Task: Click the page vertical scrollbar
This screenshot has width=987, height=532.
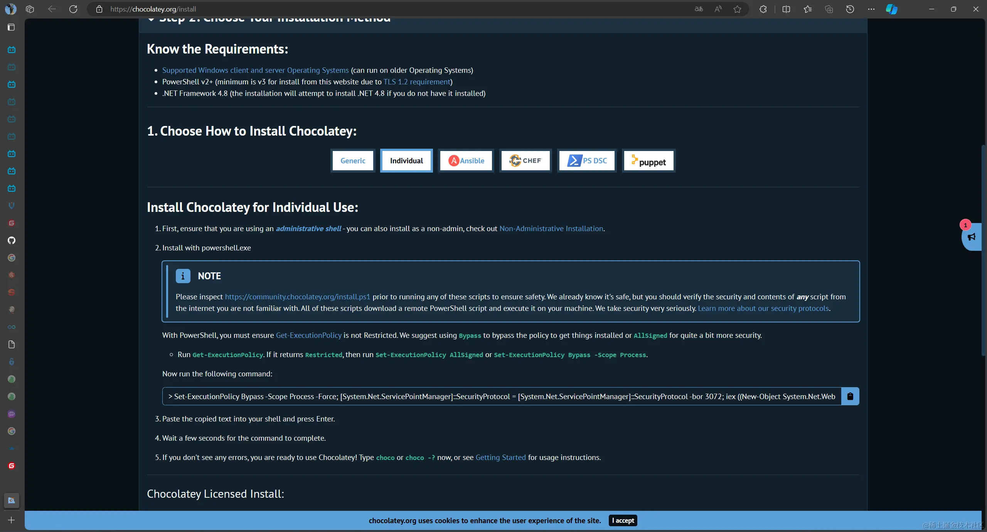Action: [983, 250]
